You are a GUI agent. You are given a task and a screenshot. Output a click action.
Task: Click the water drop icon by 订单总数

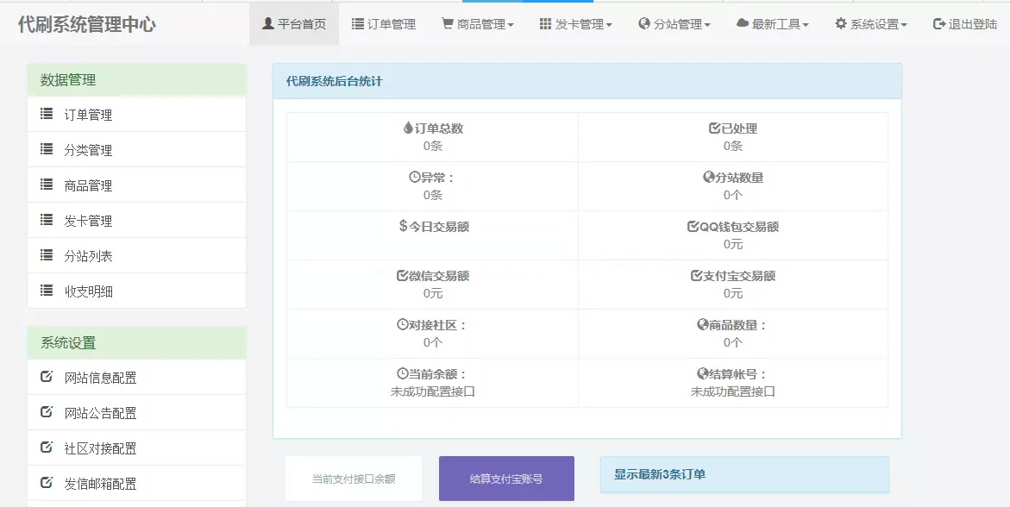[408, 128]
